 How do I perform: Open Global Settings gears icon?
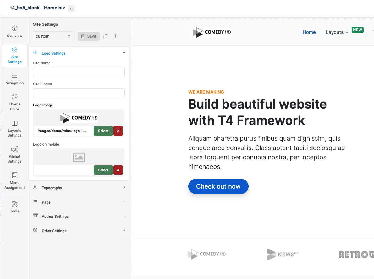(14, 149)
